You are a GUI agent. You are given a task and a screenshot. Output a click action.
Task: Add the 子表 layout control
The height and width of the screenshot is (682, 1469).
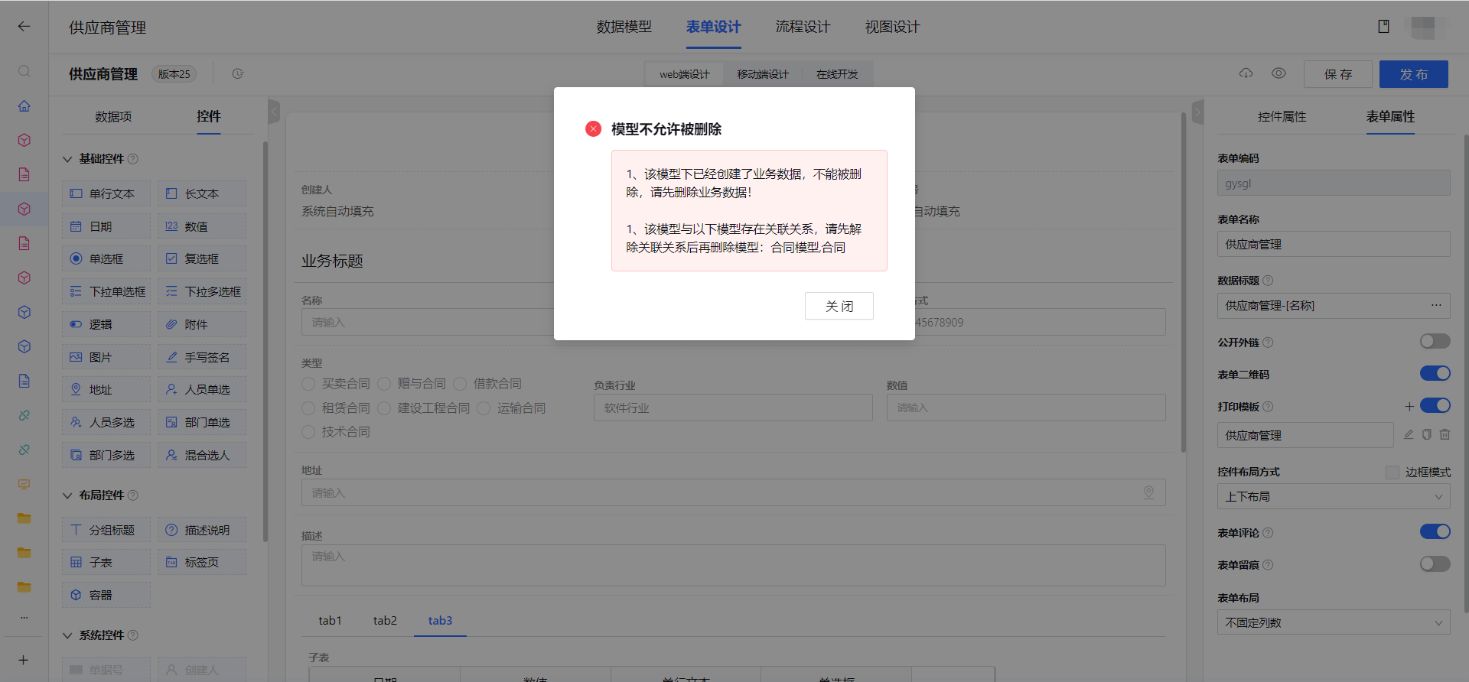click(106, 562)
